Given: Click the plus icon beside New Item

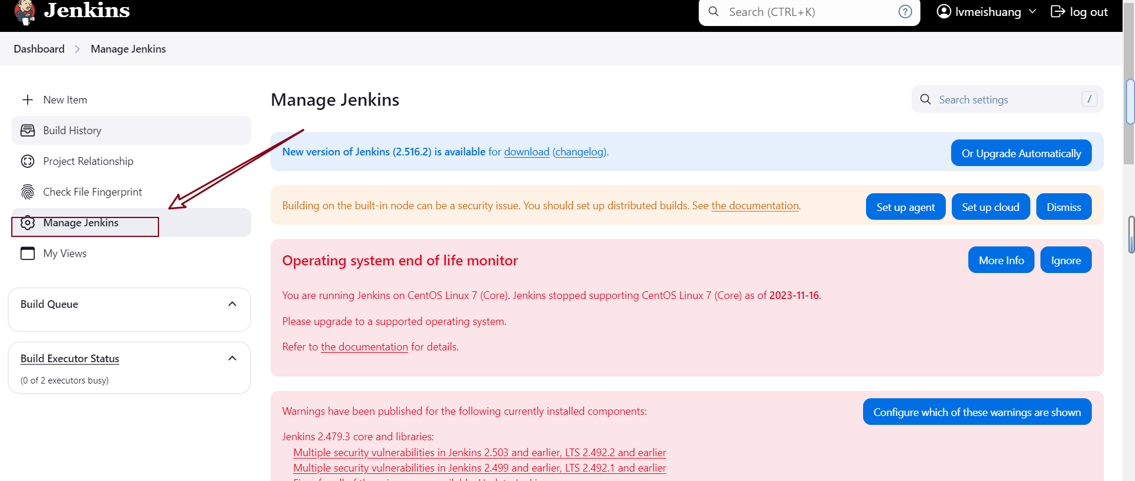Looking at the screenshot, I should pos(28,100).
